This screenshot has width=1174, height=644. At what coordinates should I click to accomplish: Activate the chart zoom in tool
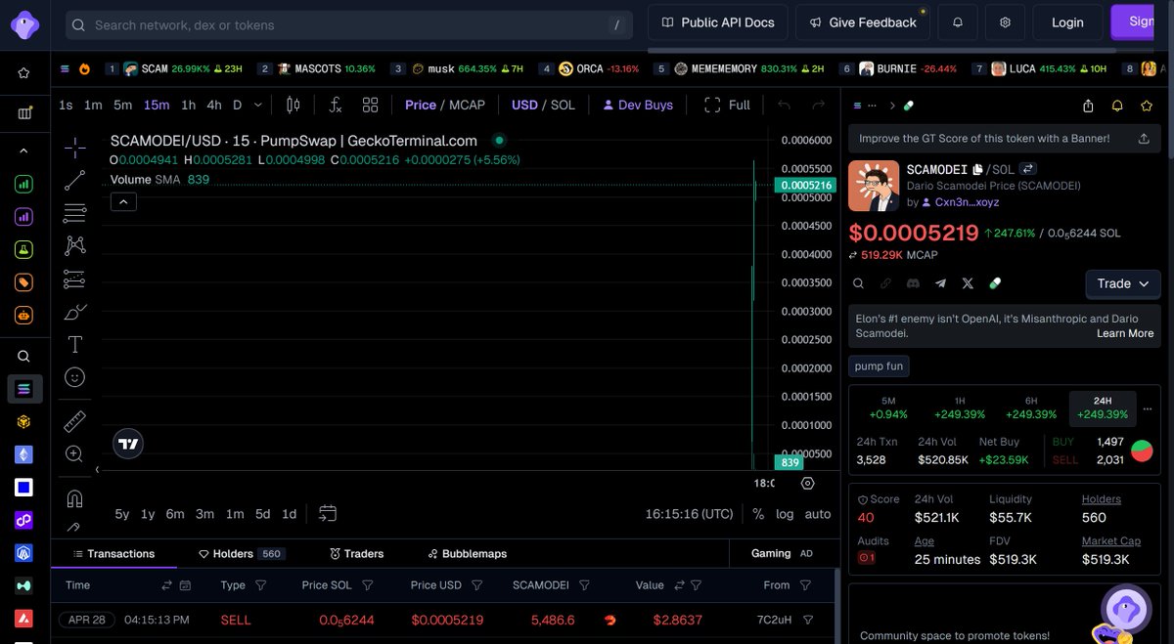tap(75, 453)
